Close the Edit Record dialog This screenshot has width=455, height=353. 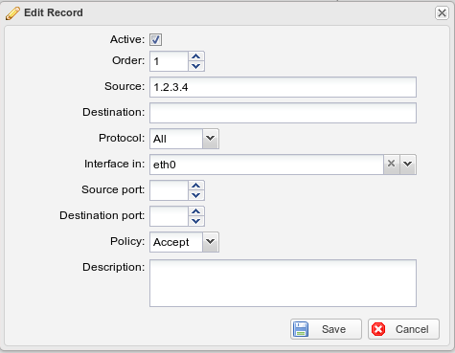(442, 13)
